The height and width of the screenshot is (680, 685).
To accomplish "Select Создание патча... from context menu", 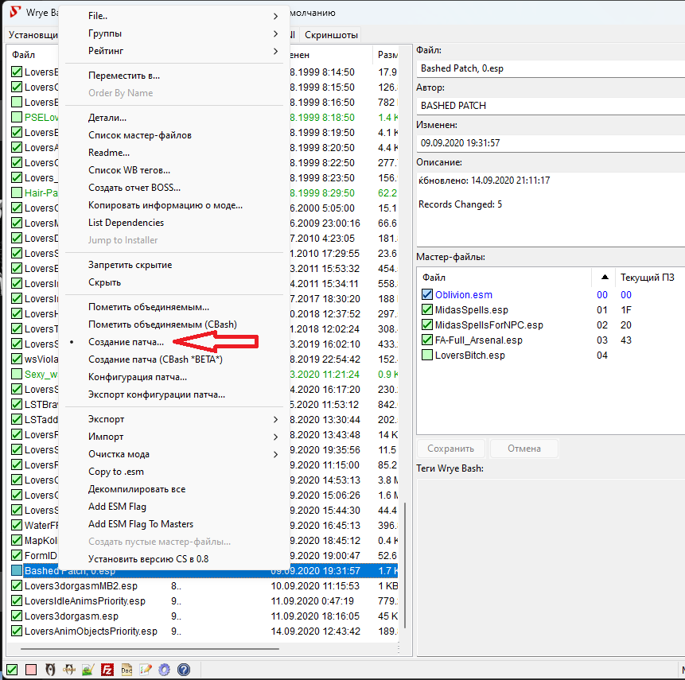I will pos(126,342).
